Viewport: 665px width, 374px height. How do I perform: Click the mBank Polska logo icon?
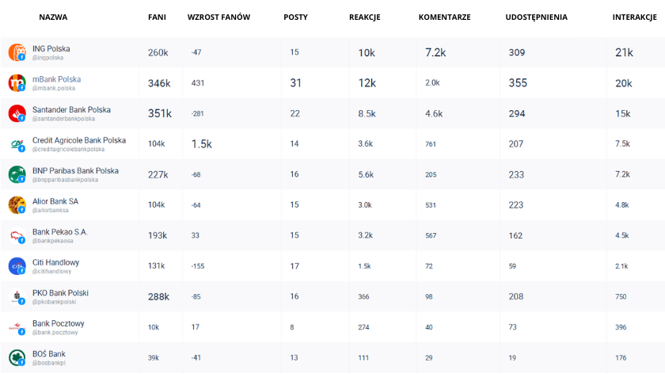point(17,82)
